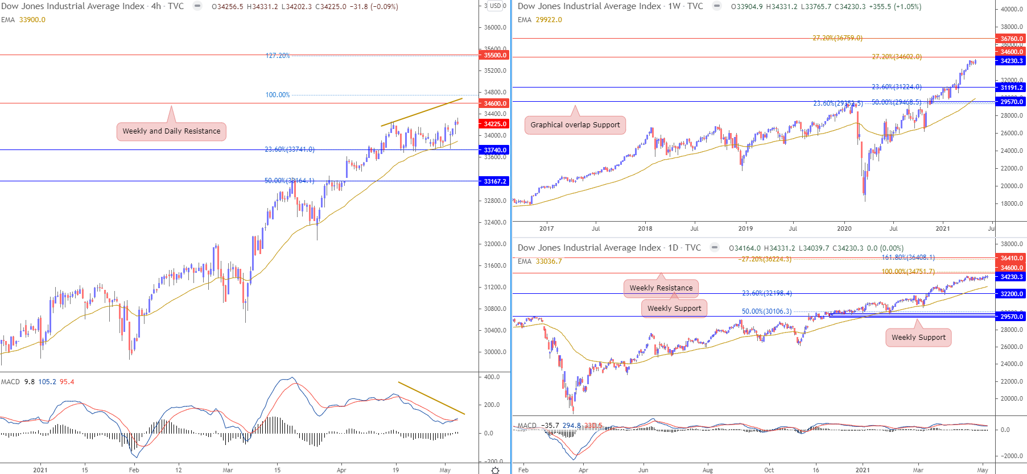Select the upper 'Weekly Support' callout
This screenshot has width=1027, height=474.
(x=674, y=309)
